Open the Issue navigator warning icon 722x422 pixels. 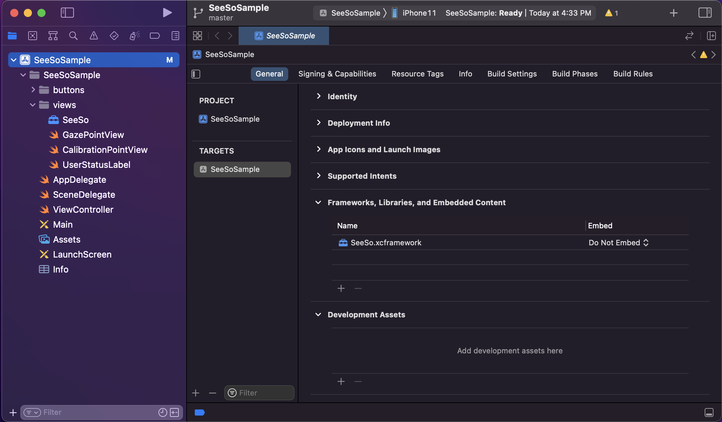tap(94, 36)
